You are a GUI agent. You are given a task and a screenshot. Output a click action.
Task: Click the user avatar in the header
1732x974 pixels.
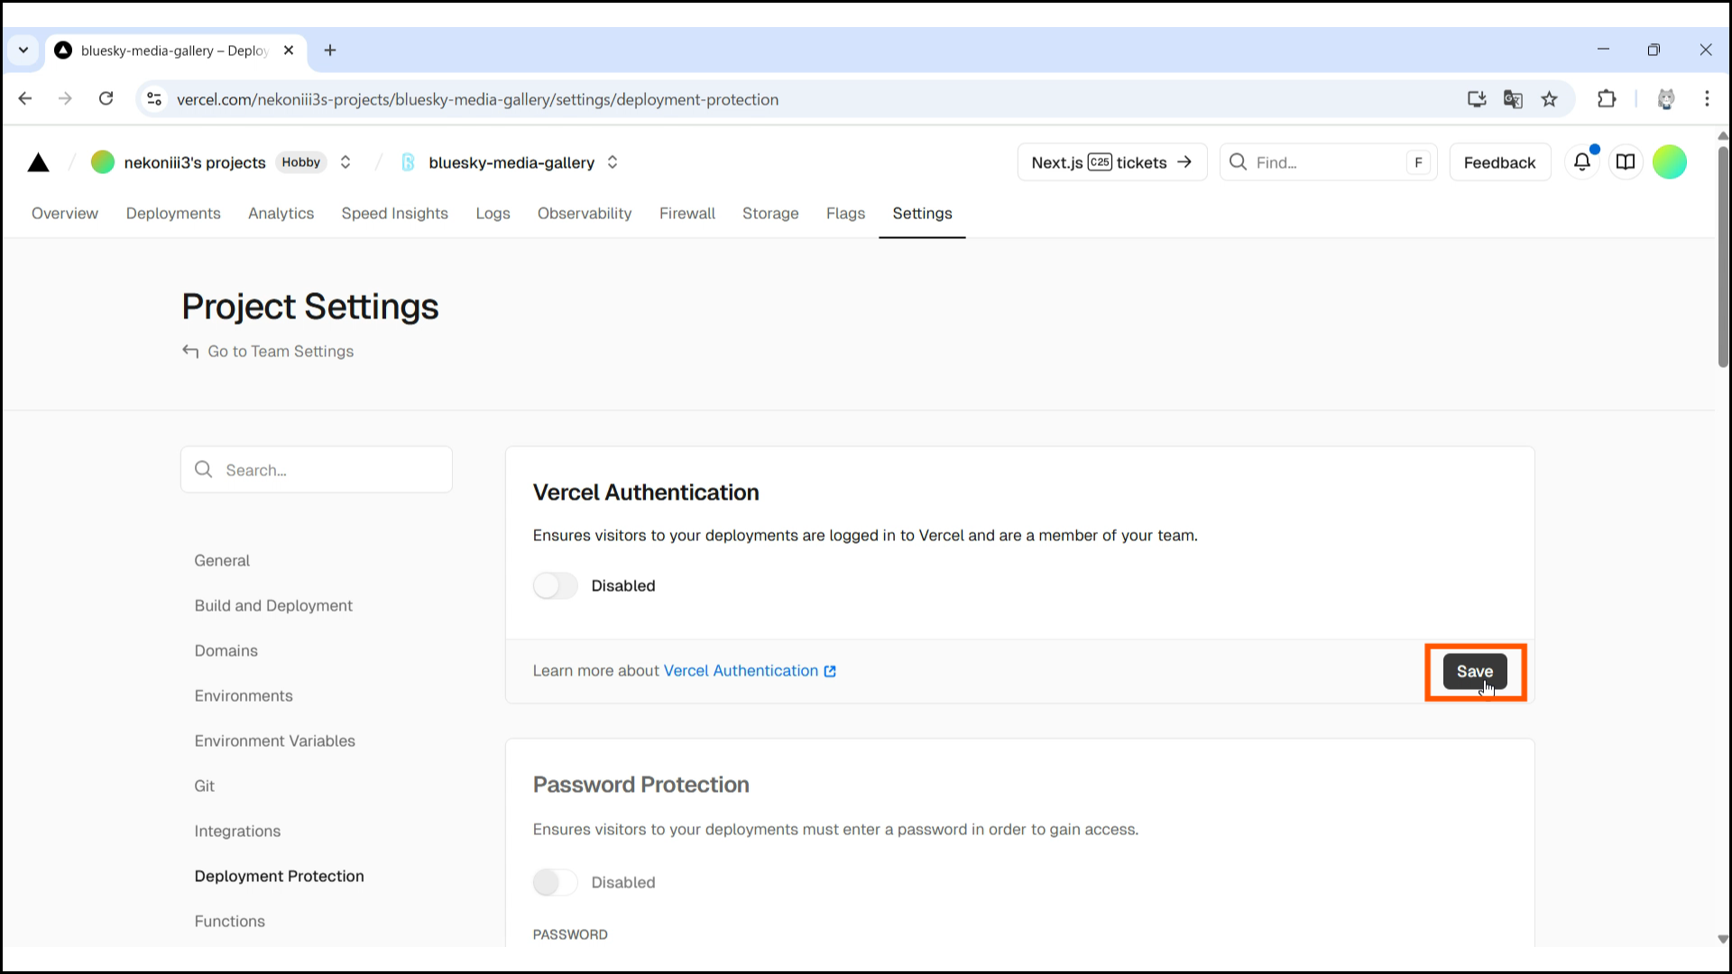(1669, 162)
